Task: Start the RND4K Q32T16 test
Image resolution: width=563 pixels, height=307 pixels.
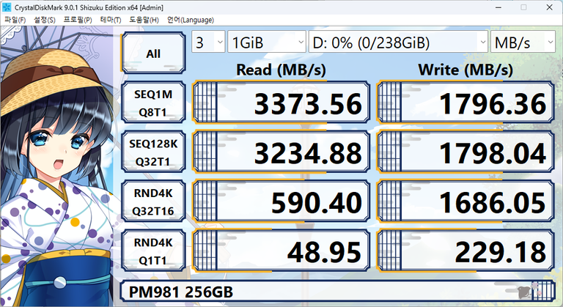Action: pyautogui.click(x=153, y=201)
